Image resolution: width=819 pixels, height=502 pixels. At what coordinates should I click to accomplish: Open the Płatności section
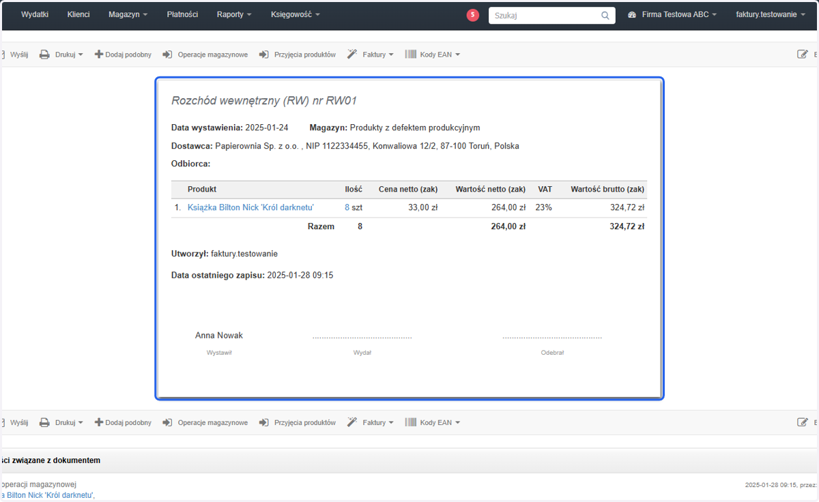[x=182, y=14]
